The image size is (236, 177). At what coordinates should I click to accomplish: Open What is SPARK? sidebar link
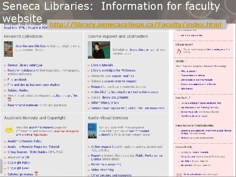(188, 71)
